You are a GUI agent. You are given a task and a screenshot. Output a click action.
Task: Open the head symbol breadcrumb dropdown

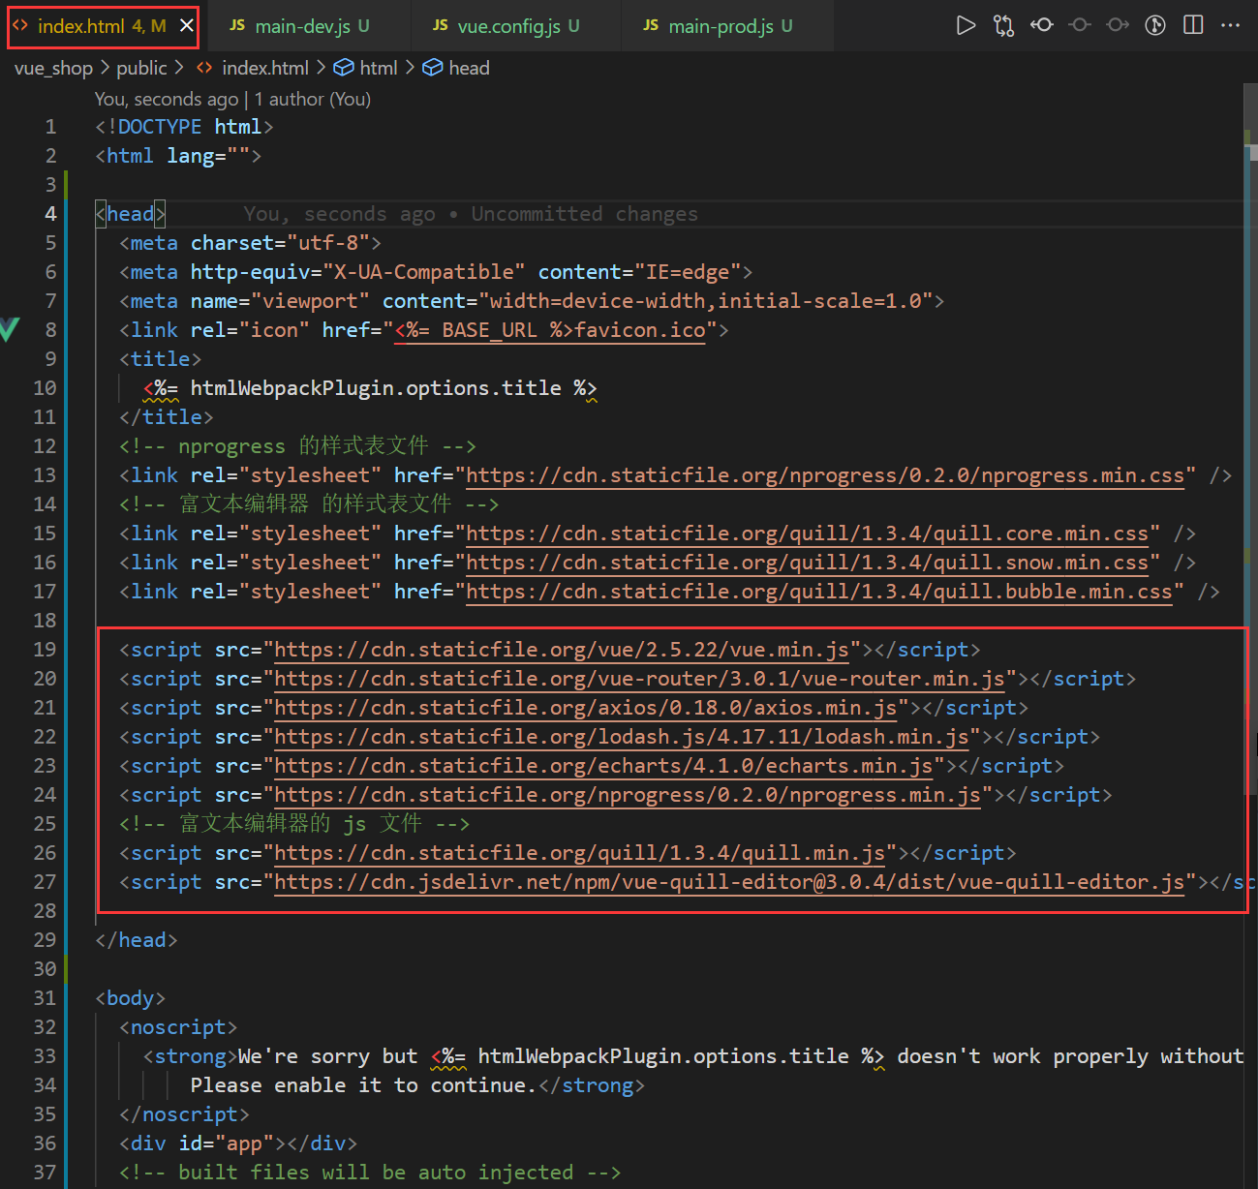tap(468, 68)
